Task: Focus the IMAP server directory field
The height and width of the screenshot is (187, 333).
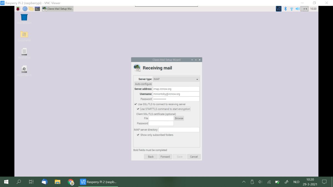Action: 179,130
